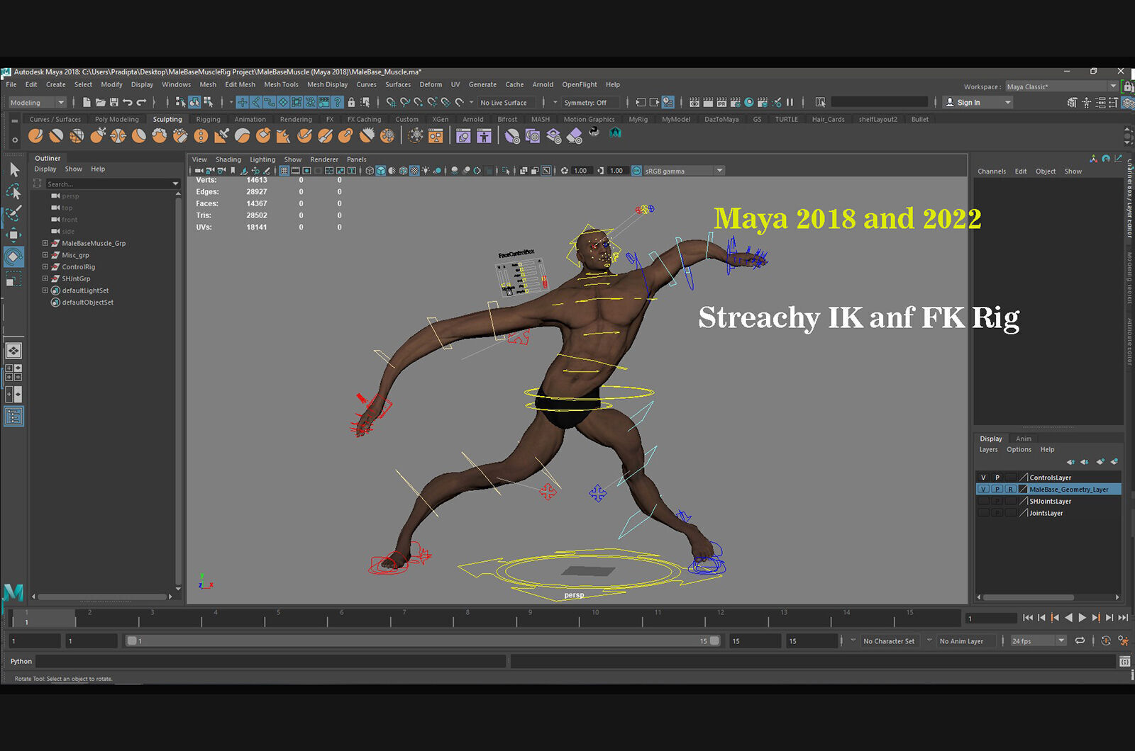Screen dimensions: 1135x751
Task: Create a layer from selected objects
Action: coord(1114,462)
